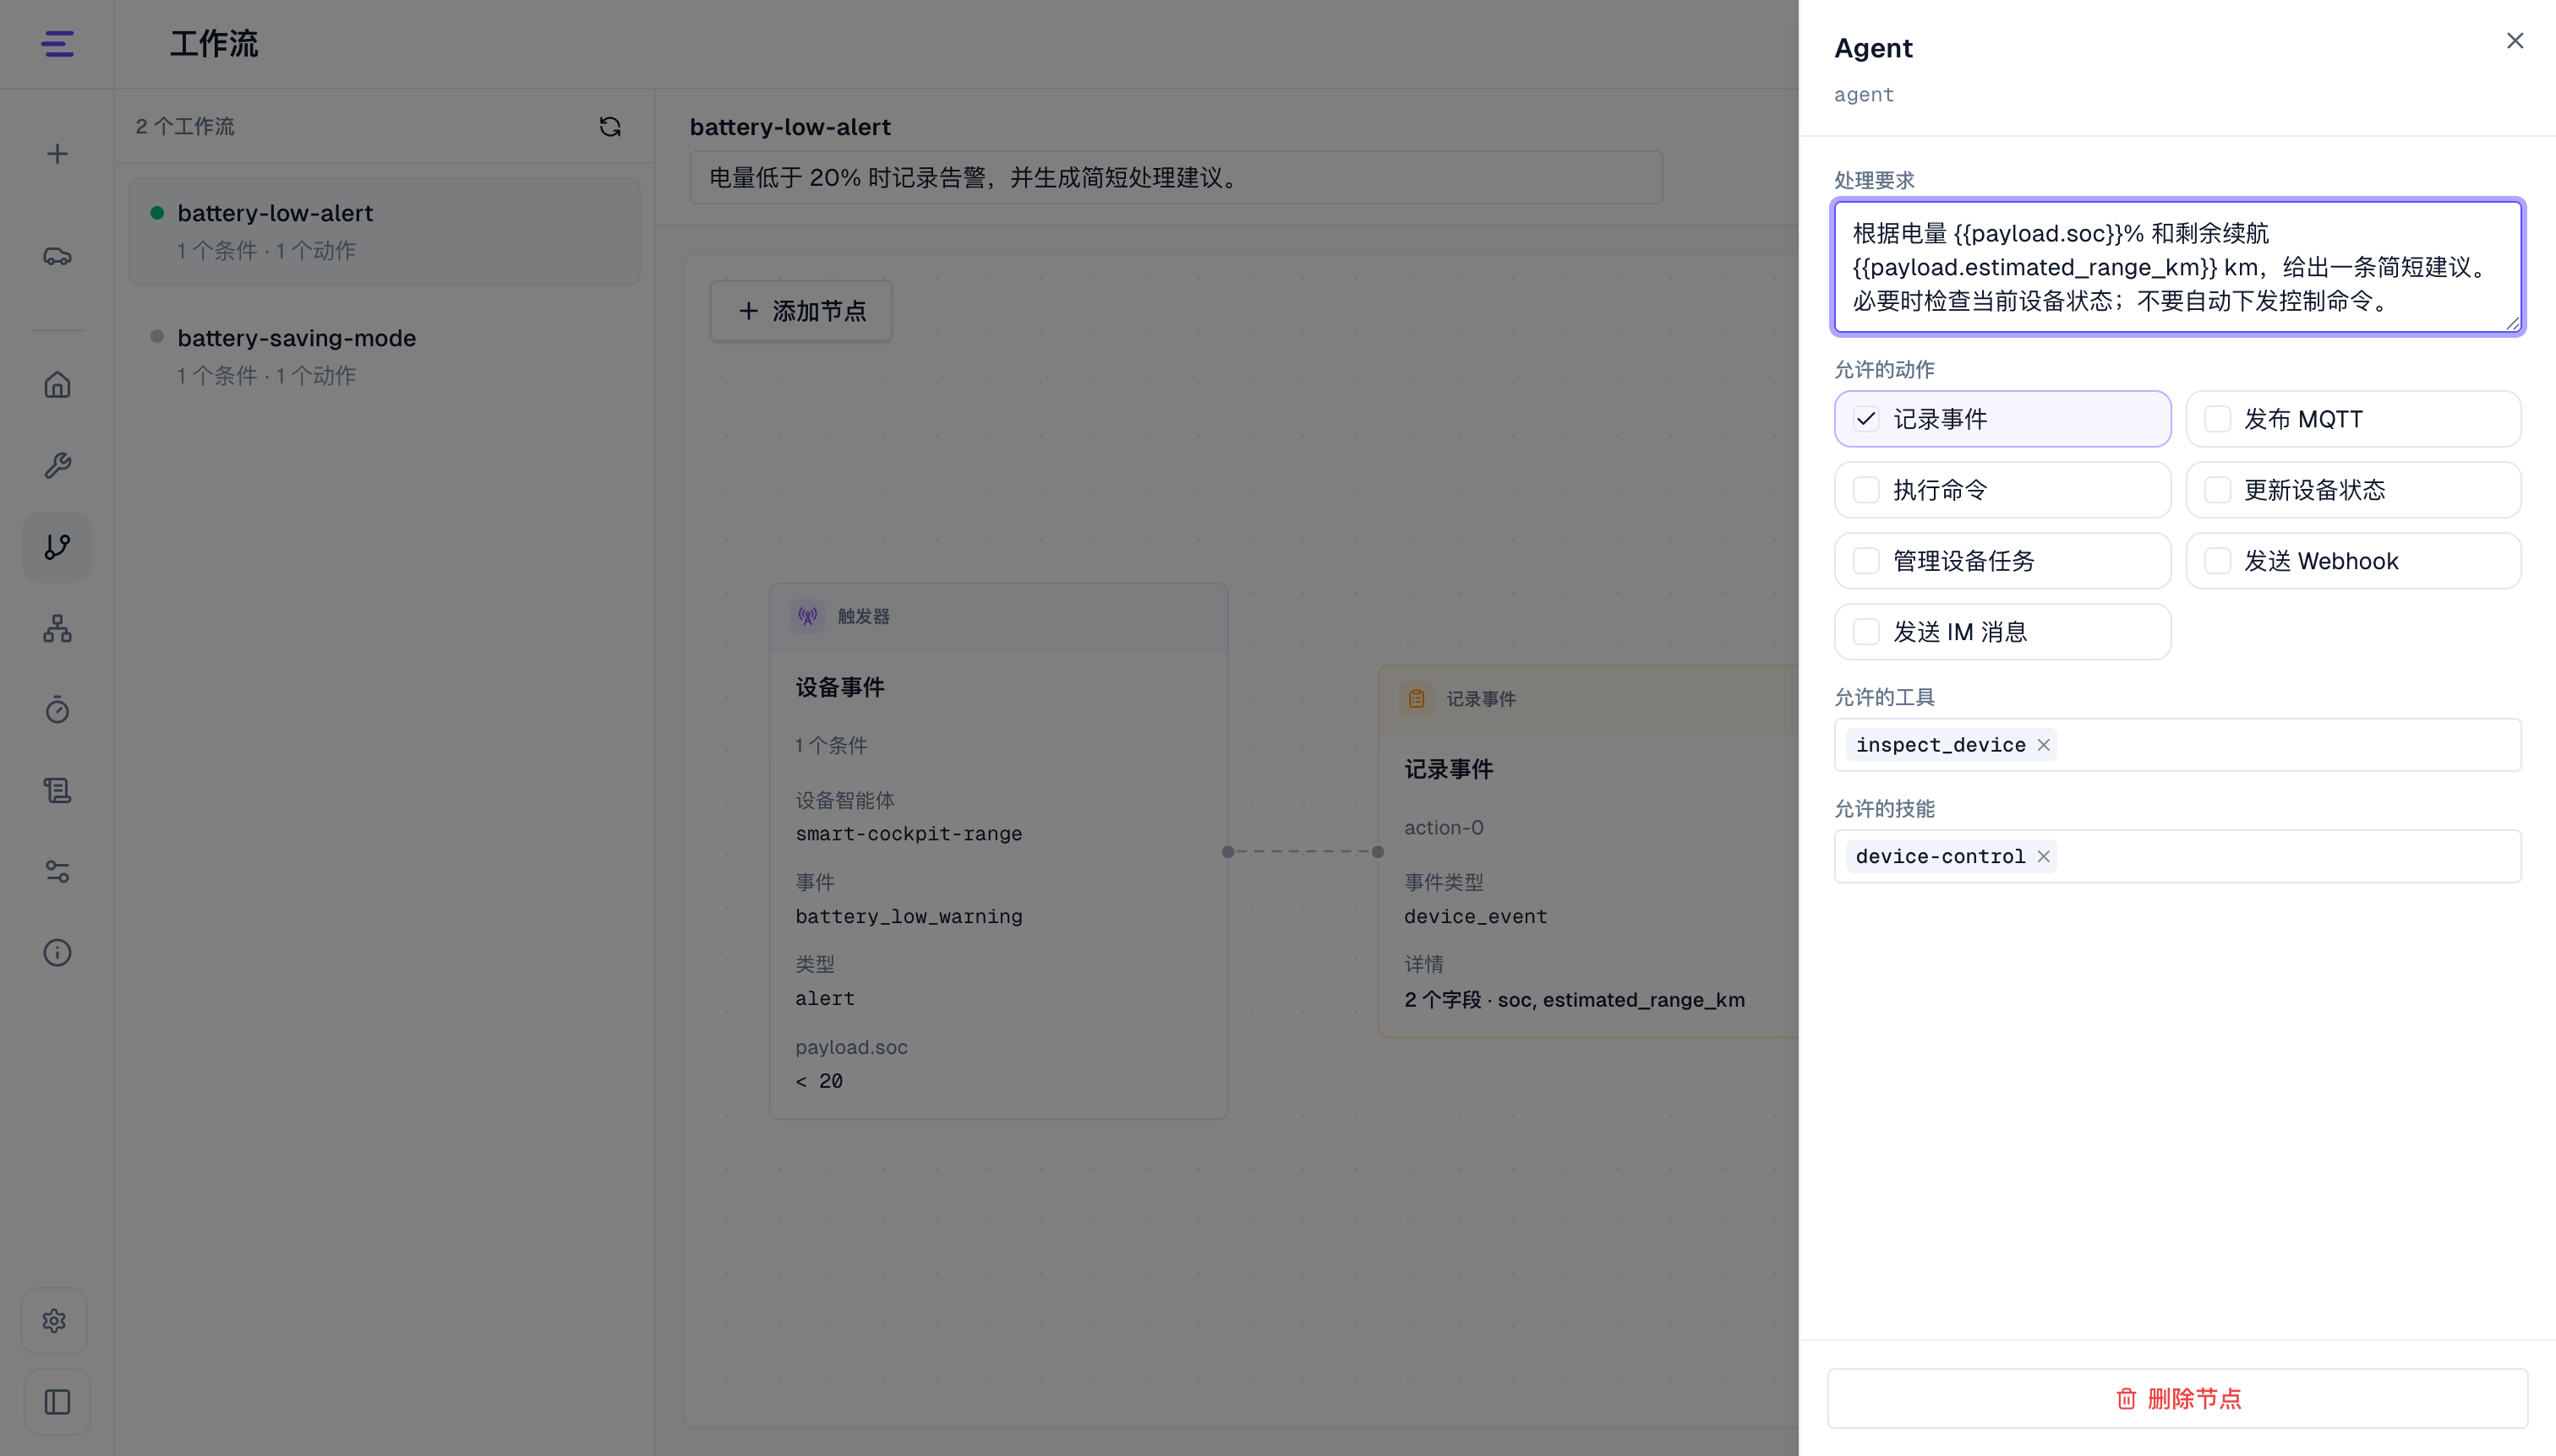Click the trigger node broadcast icon
The image size is (2556, 1456).
click(808, 616)
